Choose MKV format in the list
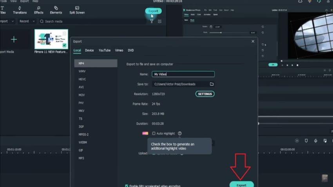Viewport: 333px width, 187px height. tap(96, 111)
